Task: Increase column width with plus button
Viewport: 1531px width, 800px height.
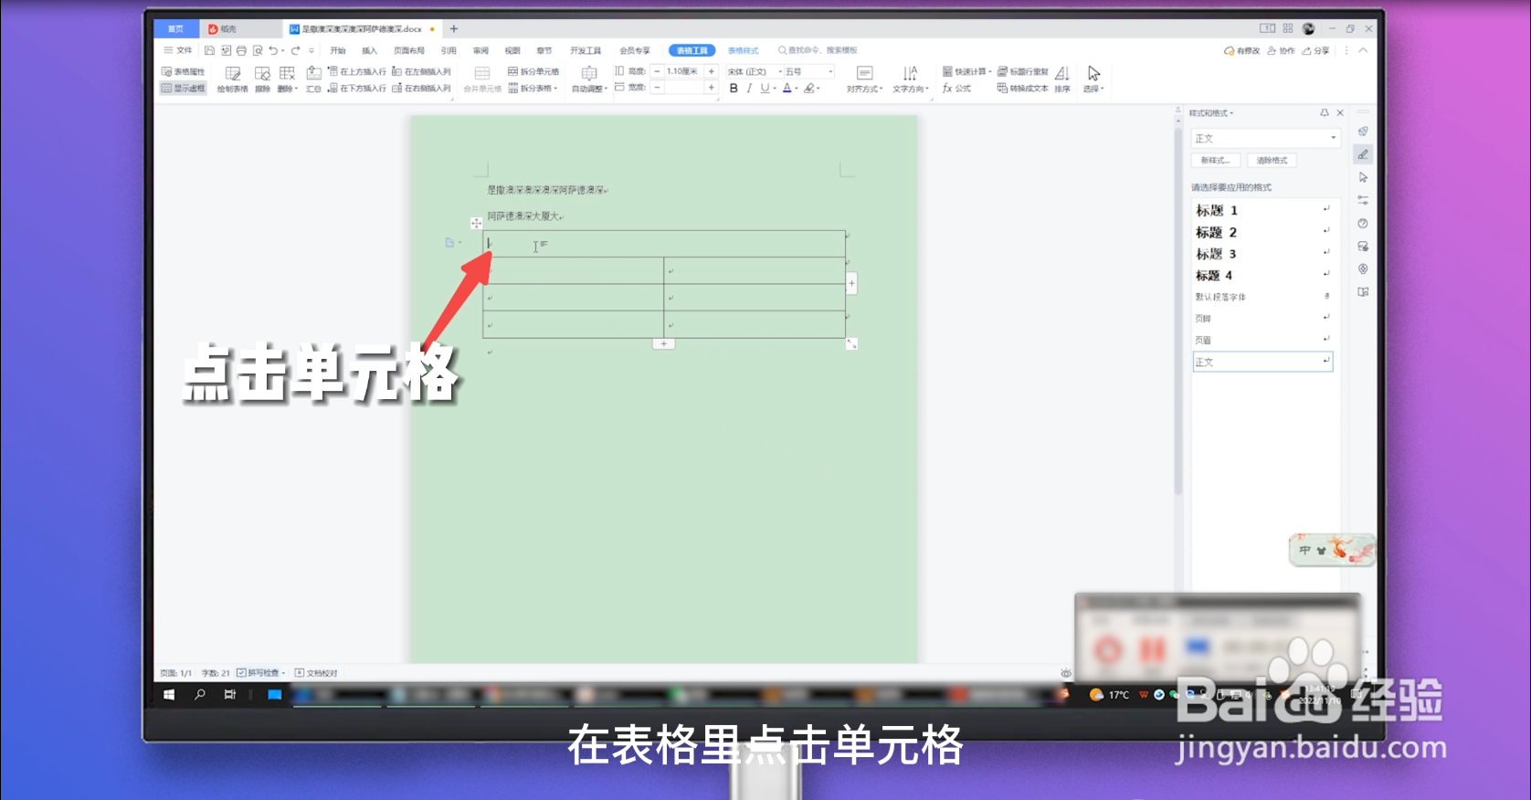Action: (x=712, y=88)
